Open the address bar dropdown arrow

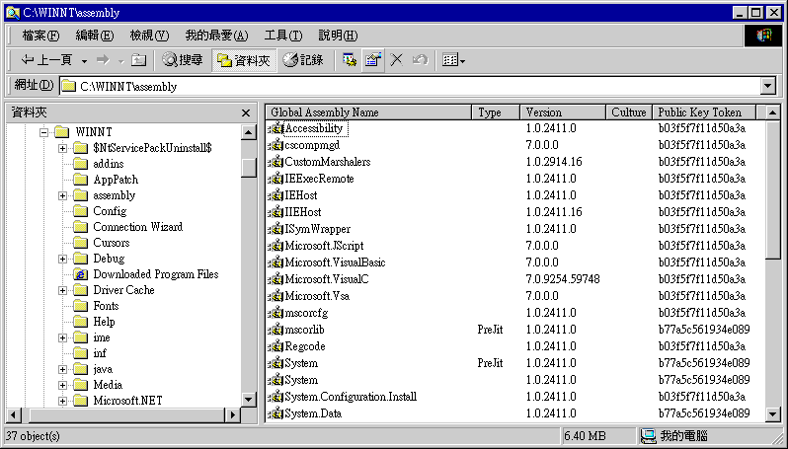768,87
